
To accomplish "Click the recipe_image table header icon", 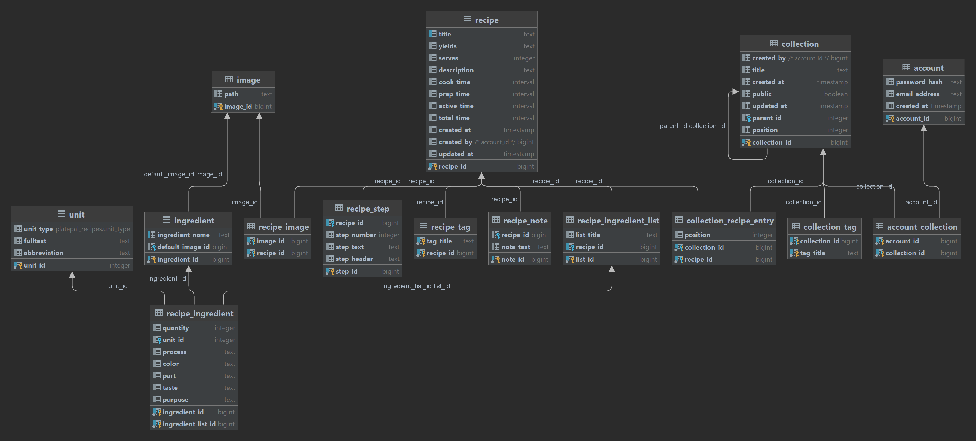I will 251,226.
